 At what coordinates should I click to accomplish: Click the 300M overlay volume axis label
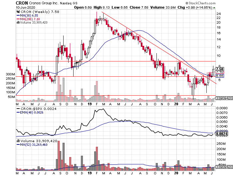[x=10, y=74]
